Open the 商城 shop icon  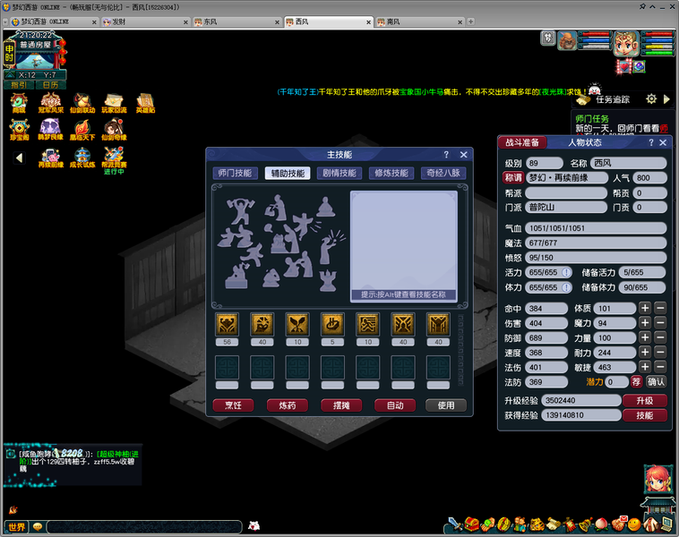pyautogui.click(x=19, y=103)
